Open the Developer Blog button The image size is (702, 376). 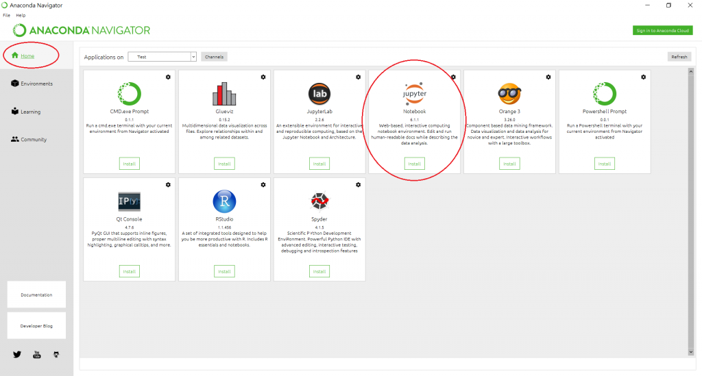(x=37, y=326)
